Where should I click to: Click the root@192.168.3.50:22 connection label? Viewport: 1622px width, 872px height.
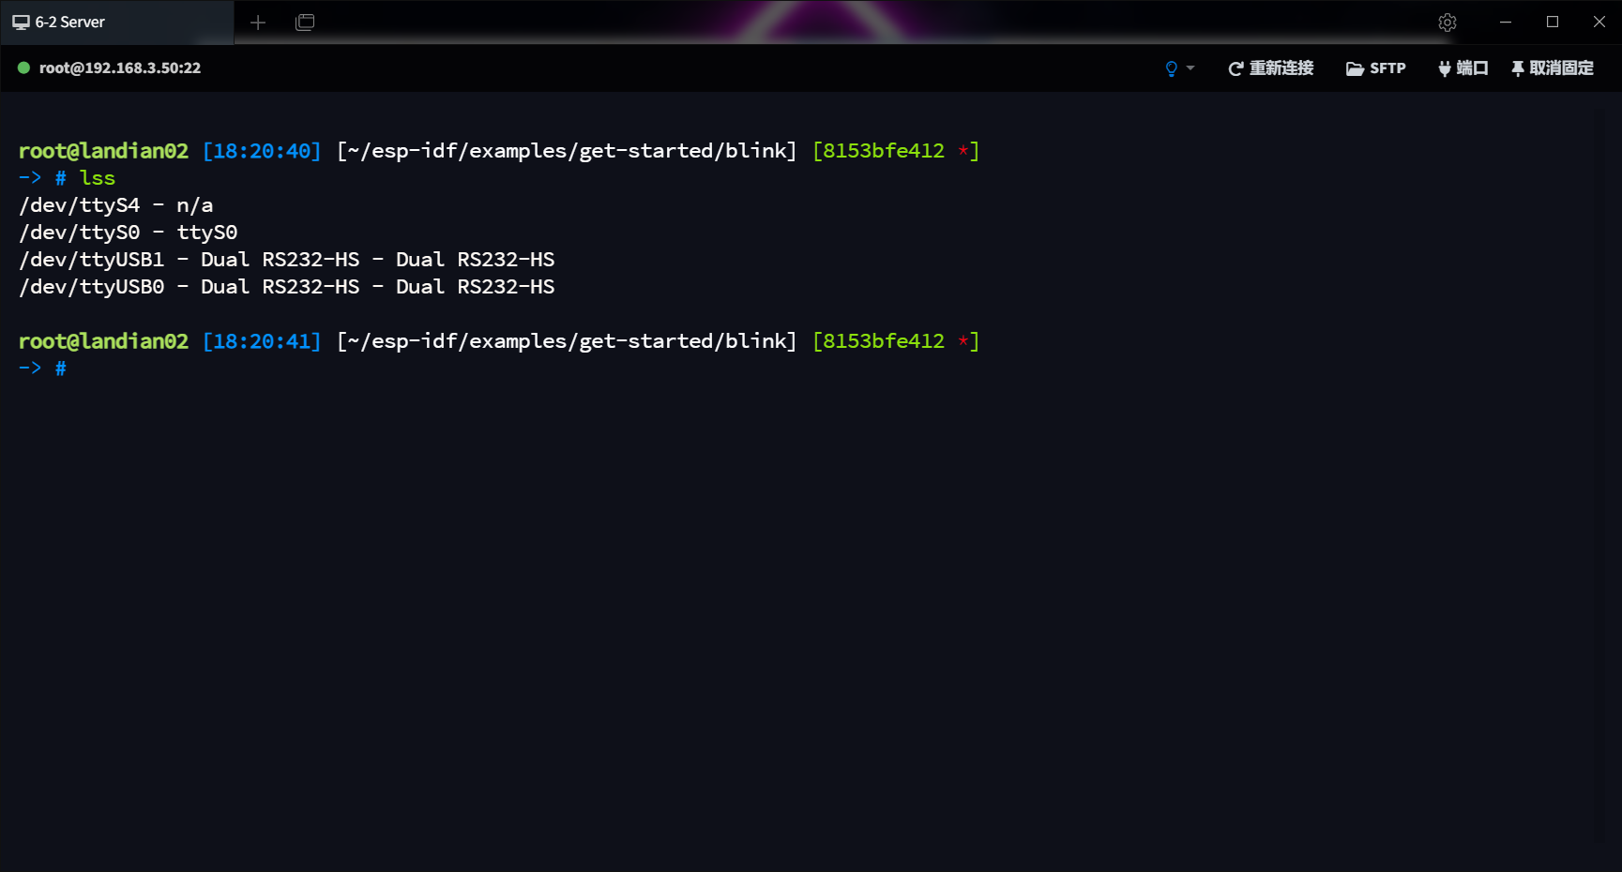click(x=120, y=68)
